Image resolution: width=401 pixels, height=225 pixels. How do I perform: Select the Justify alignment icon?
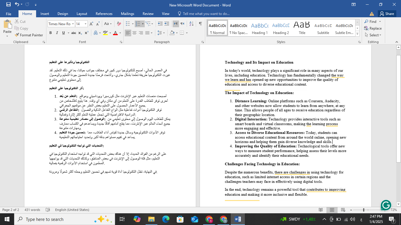(147, 33)
